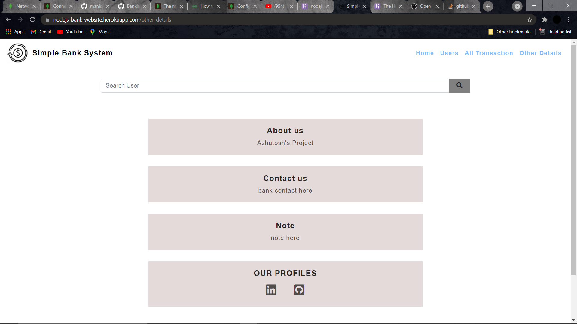The height and width of the screenshot is (324, 577).
Task: Go back to previous page
Action: 8,20
